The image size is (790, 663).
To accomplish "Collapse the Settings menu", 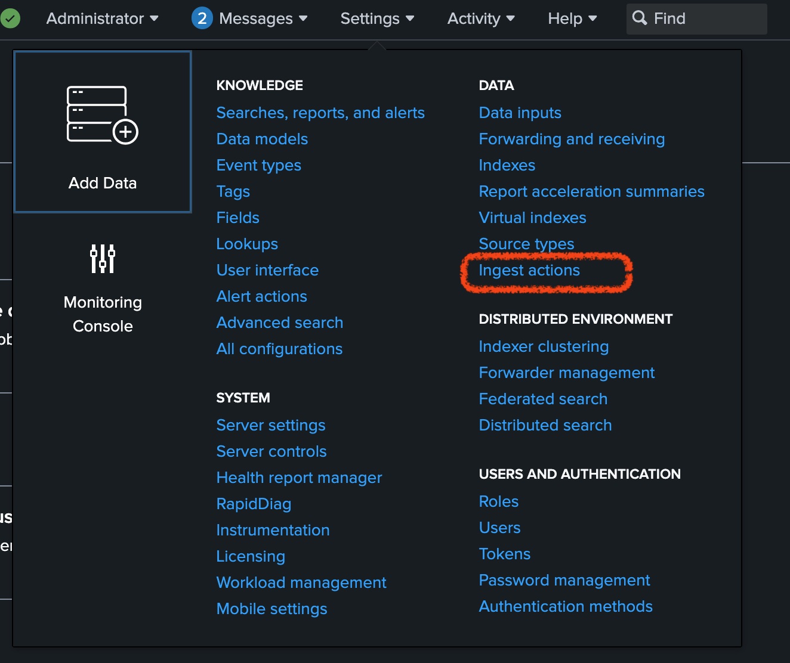I will point(377,18).
